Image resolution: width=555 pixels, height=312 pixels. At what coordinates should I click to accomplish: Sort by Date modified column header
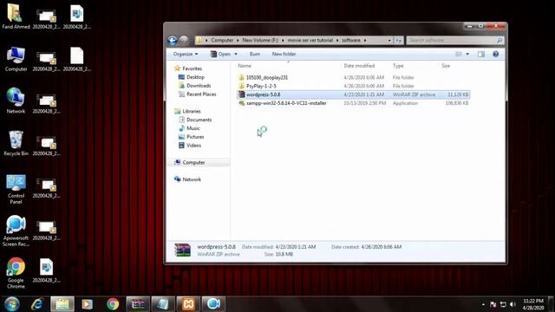359,66
